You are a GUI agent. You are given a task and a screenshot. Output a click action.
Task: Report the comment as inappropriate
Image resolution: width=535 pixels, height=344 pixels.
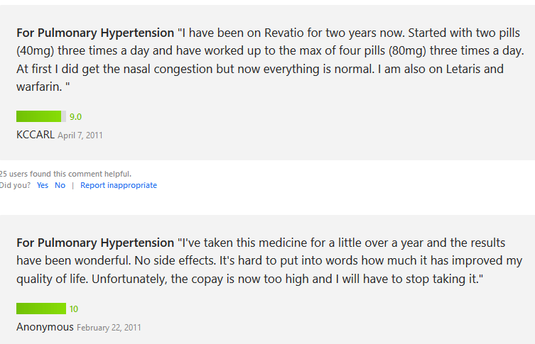tap(119, 185)
